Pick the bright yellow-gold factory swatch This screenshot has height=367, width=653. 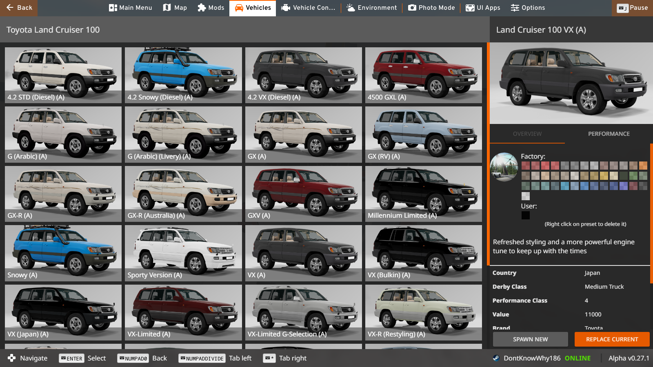pyautogui.click(x=604, y=176)
